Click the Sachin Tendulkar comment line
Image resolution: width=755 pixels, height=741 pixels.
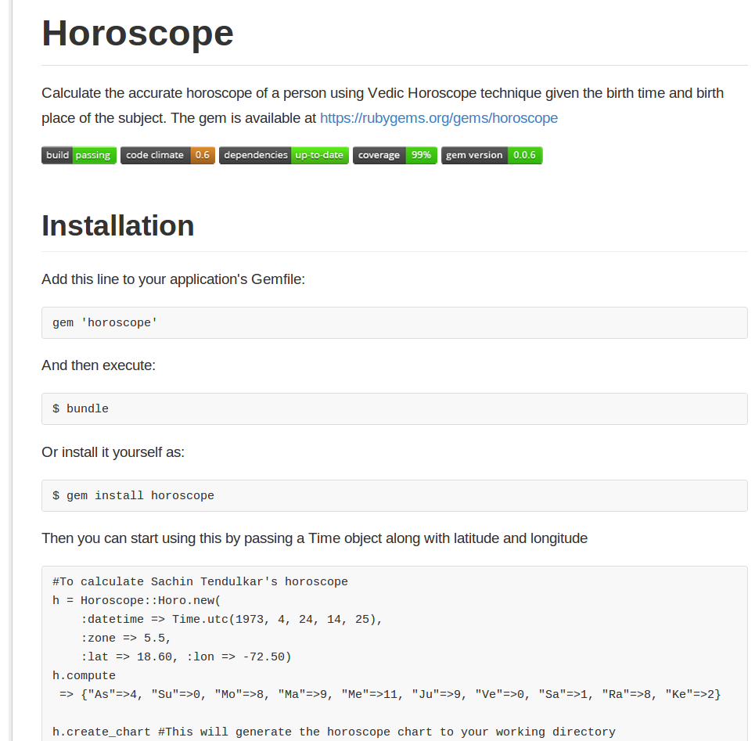coord(200,581)
